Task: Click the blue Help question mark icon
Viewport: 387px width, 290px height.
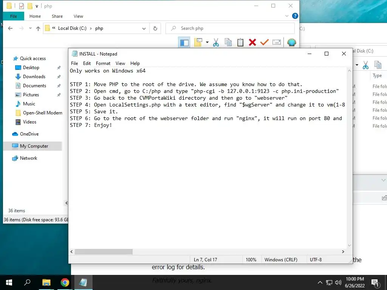Action: point(295,16)
